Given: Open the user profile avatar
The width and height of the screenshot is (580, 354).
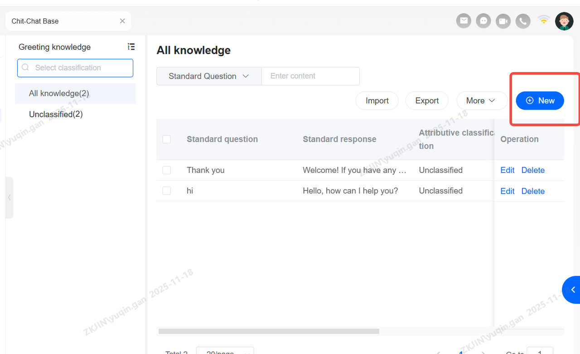Looking at the screenshot, I should (564, 21).
